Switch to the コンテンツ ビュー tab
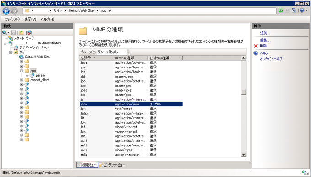 [x=113, y=165]
